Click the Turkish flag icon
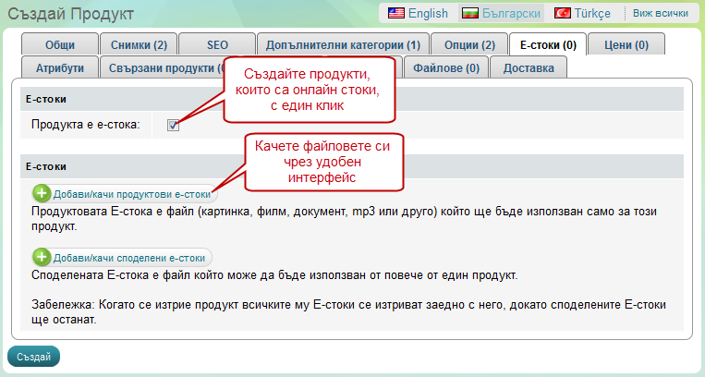The height and width of the screenshot is (377, 705). 562,13
